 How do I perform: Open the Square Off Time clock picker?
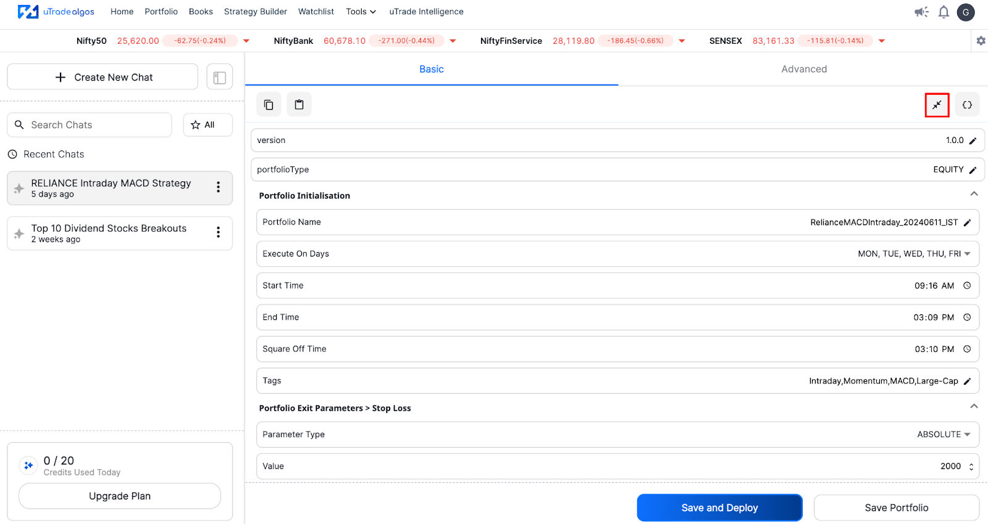click(x=967, y=349)
